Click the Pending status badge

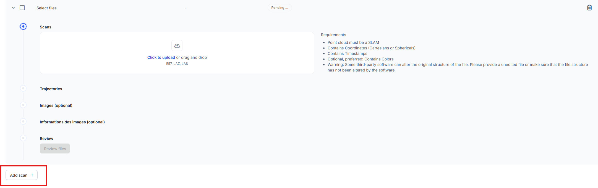(x=280, y=8)
